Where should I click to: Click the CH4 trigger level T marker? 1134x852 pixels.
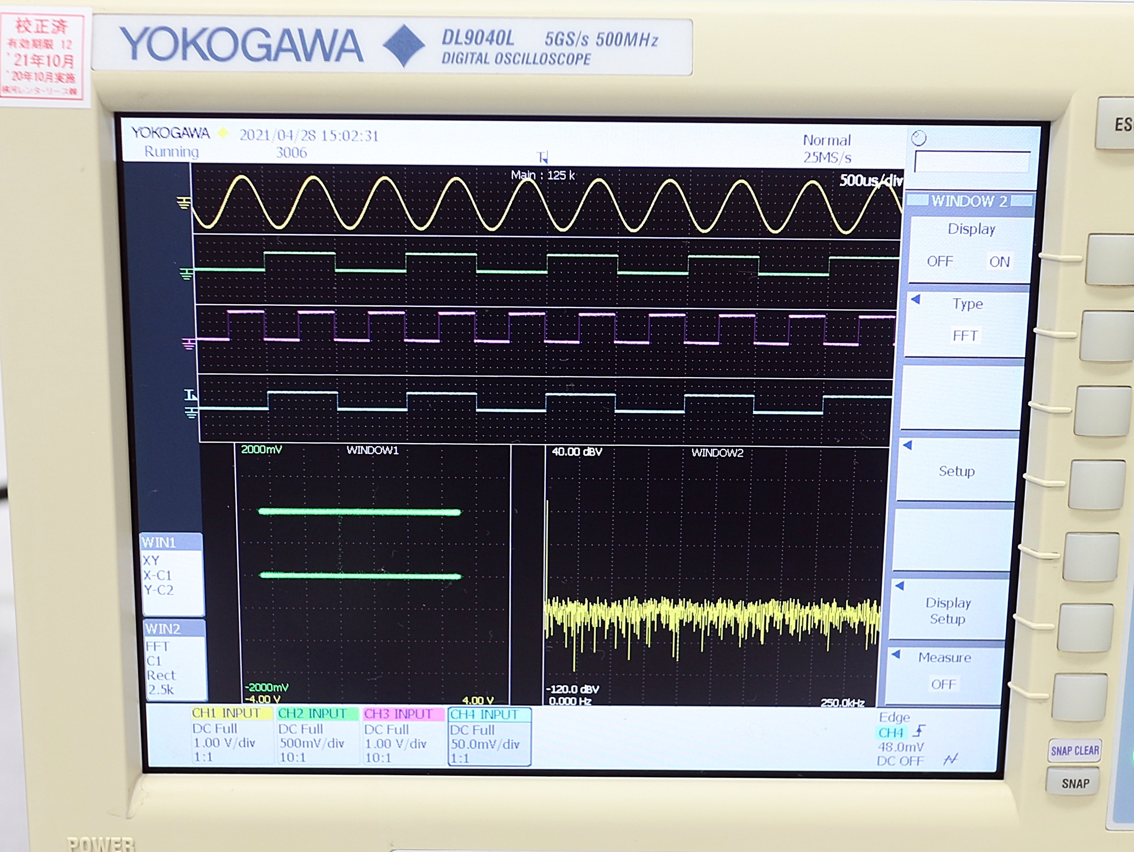[190, 395]
